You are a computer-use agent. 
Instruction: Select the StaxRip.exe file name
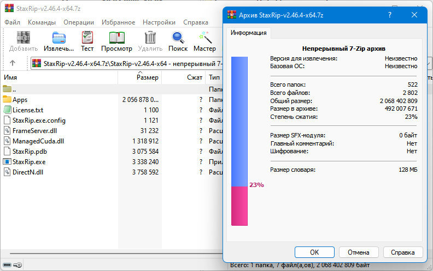(29, 161)
